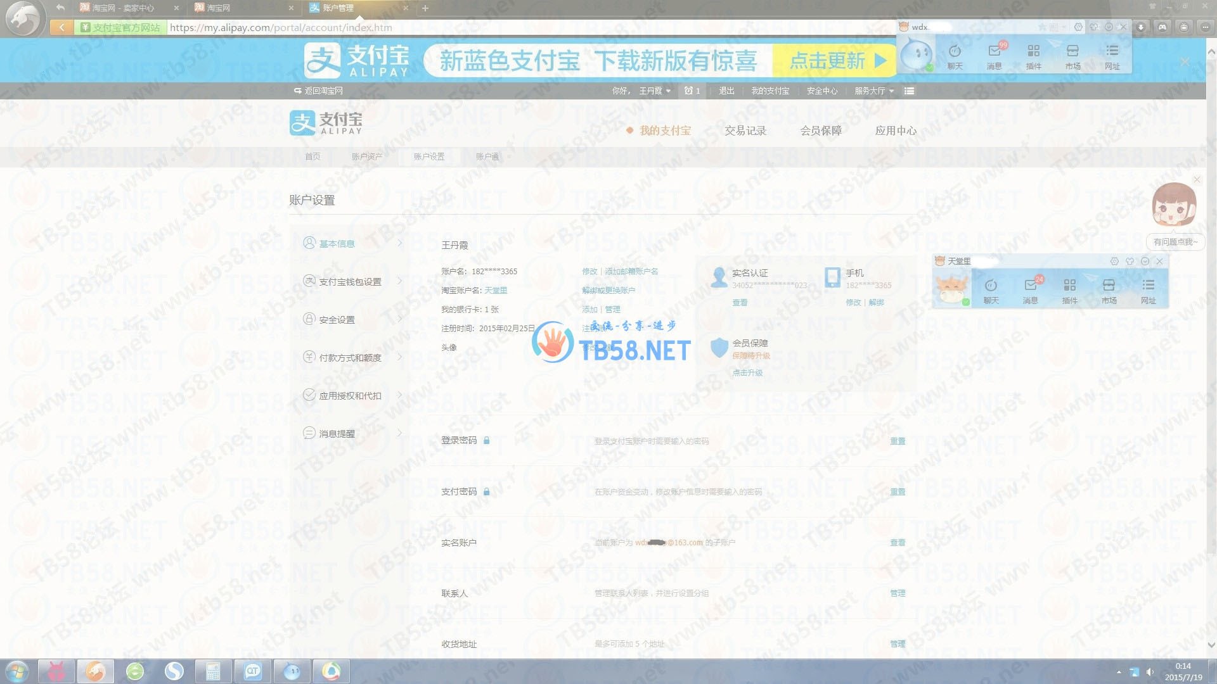Click 查看 for 实名账户 row
Screen dimensions: 1217x684
[x=898, y=542]
